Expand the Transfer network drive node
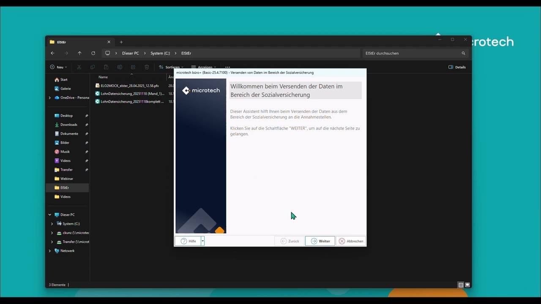This screenshot has width=541, height=304. [52, 242]
